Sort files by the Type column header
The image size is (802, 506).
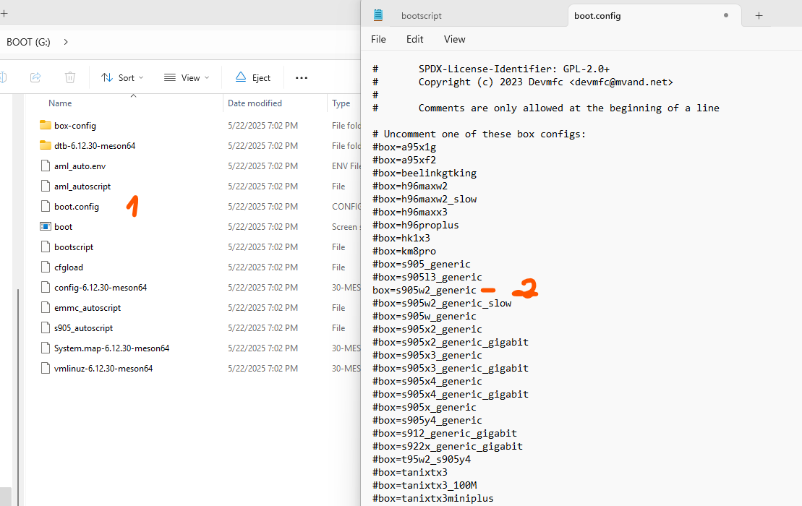341,103
